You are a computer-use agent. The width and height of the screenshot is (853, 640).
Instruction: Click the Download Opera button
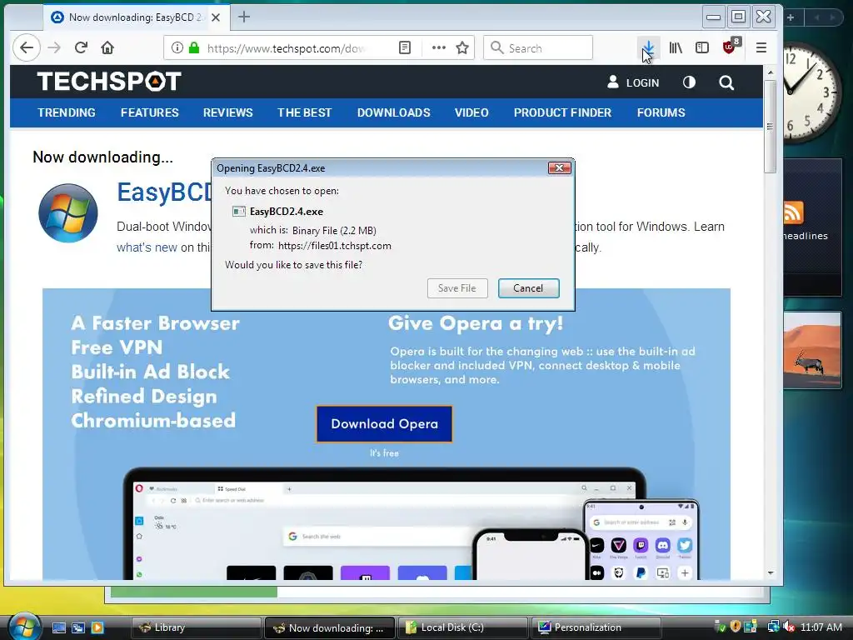[384, 424]
